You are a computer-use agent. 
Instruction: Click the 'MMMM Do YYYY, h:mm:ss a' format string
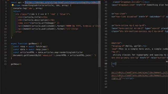pos(80,26)
